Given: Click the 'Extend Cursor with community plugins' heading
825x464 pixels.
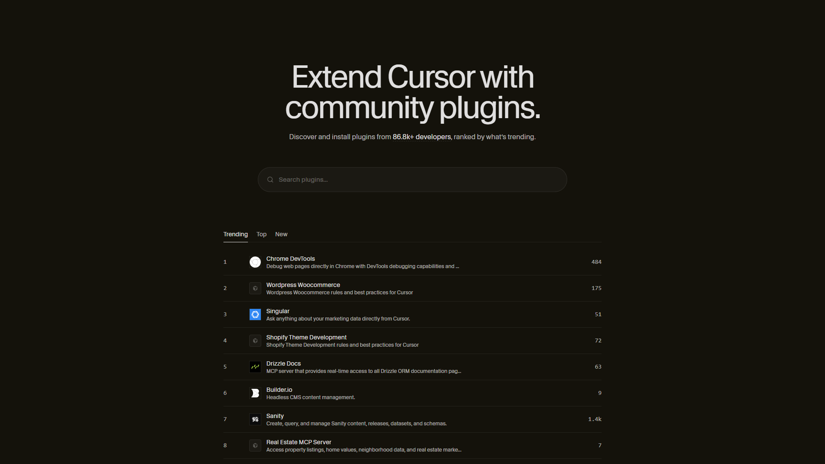Looking at the screenshot, I should (412, 92).
